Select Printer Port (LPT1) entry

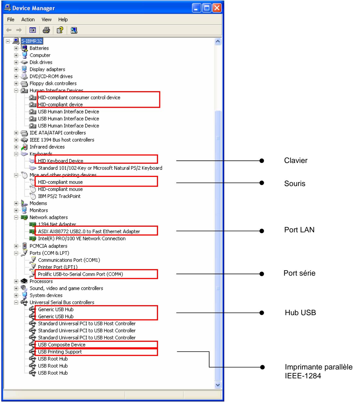coord(58,267)
